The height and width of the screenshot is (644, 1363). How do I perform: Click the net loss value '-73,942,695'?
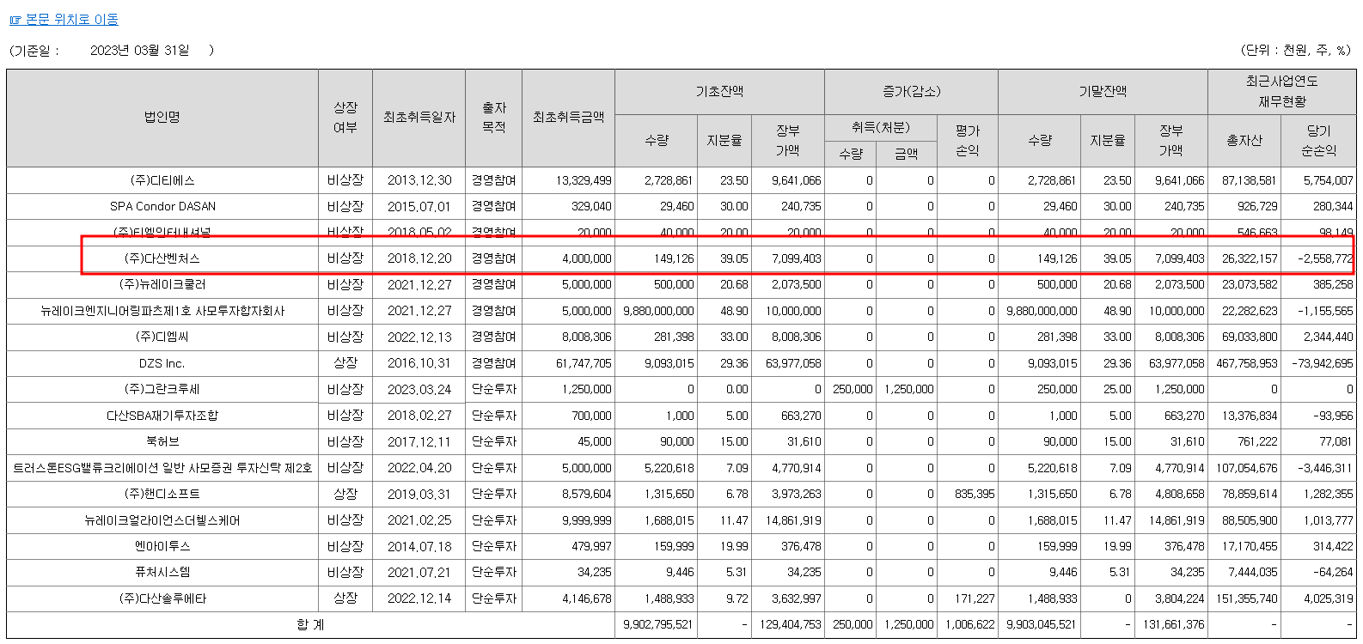(x=1322, y=363)
